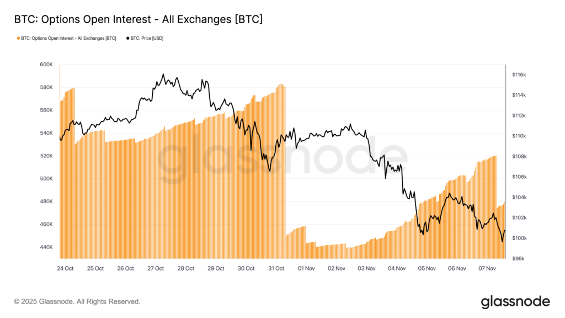Click the glassnode watermark in chart center
The height and width of the screenshot is (318, 565).
(282, 157)
